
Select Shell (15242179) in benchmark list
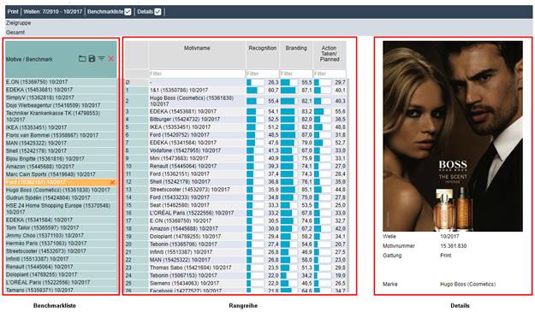(x=61, y=151)
